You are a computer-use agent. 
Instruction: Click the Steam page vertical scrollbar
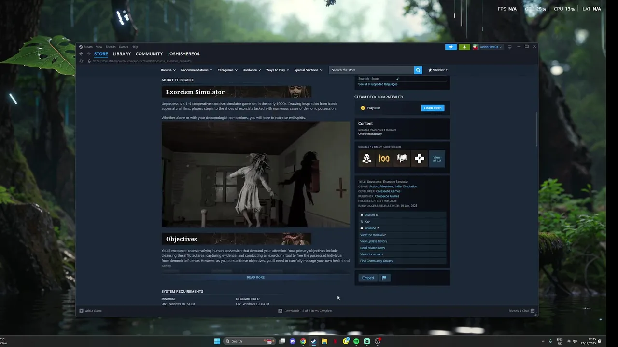(536, 129)
